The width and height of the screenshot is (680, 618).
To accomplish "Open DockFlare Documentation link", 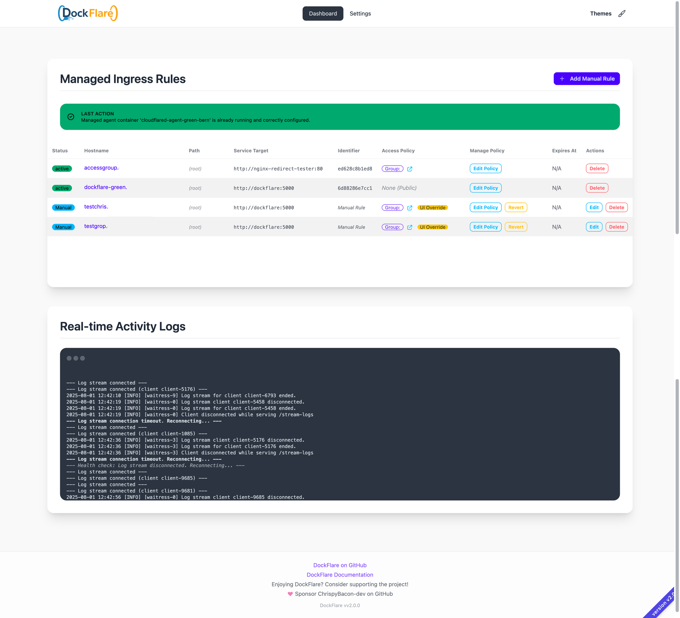I will pyautogui.click(x=340, y=575).
